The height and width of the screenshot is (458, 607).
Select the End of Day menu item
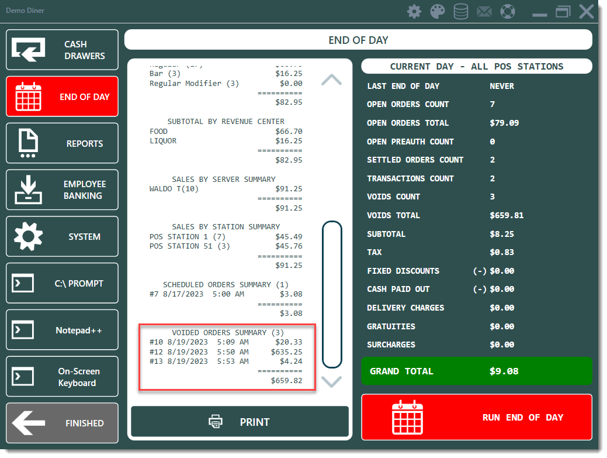(x=62, y=97)
